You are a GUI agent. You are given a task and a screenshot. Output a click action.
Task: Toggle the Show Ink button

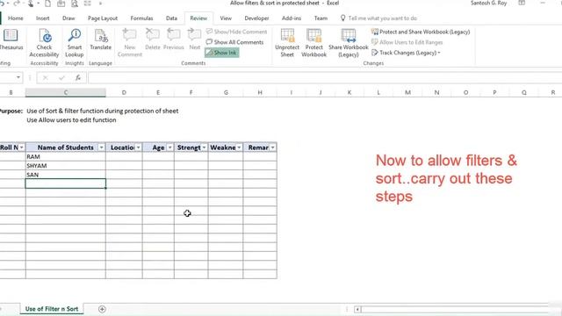tap(221, 53)
